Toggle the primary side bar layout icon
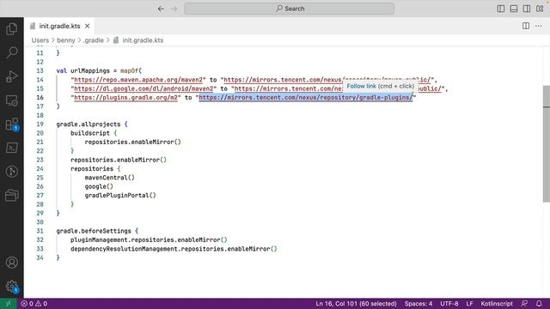This screenshot has width=550, height=309. (x=501, y=9)
